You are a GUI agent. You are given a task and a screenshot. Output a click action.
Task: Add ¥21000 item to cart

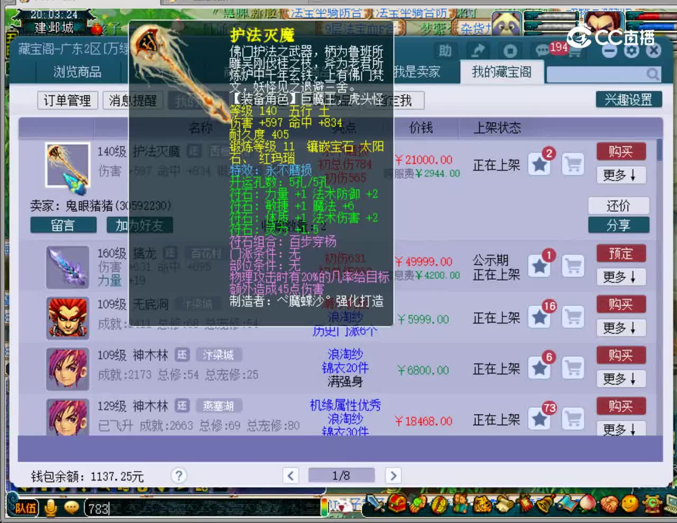pyautogui.click(x=573, y=164)
